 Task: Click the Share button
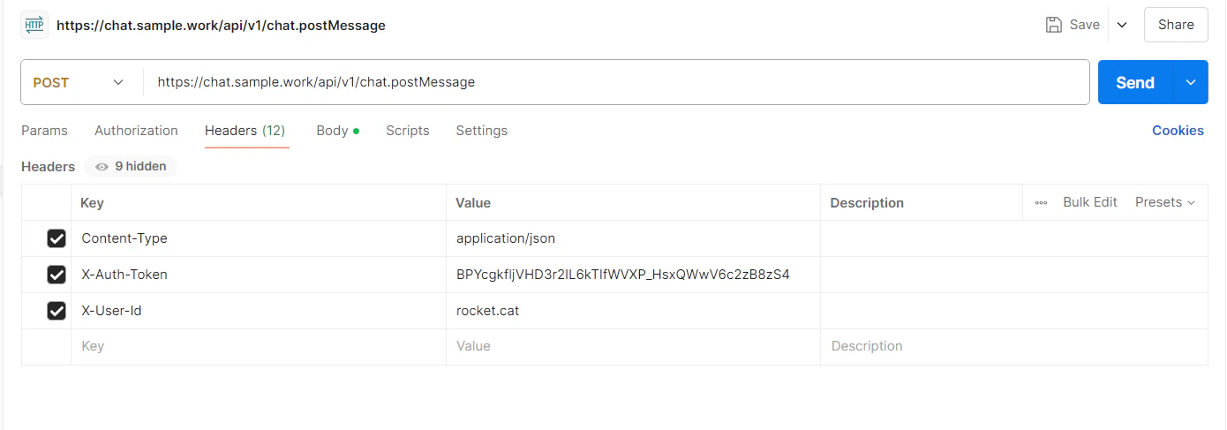coord(1176,25)
